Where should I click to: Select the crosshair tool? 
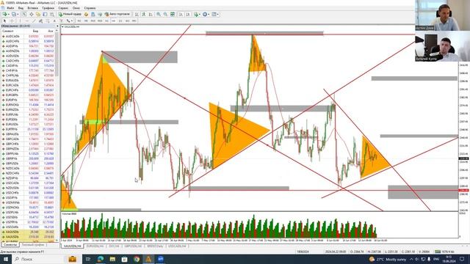12,21
